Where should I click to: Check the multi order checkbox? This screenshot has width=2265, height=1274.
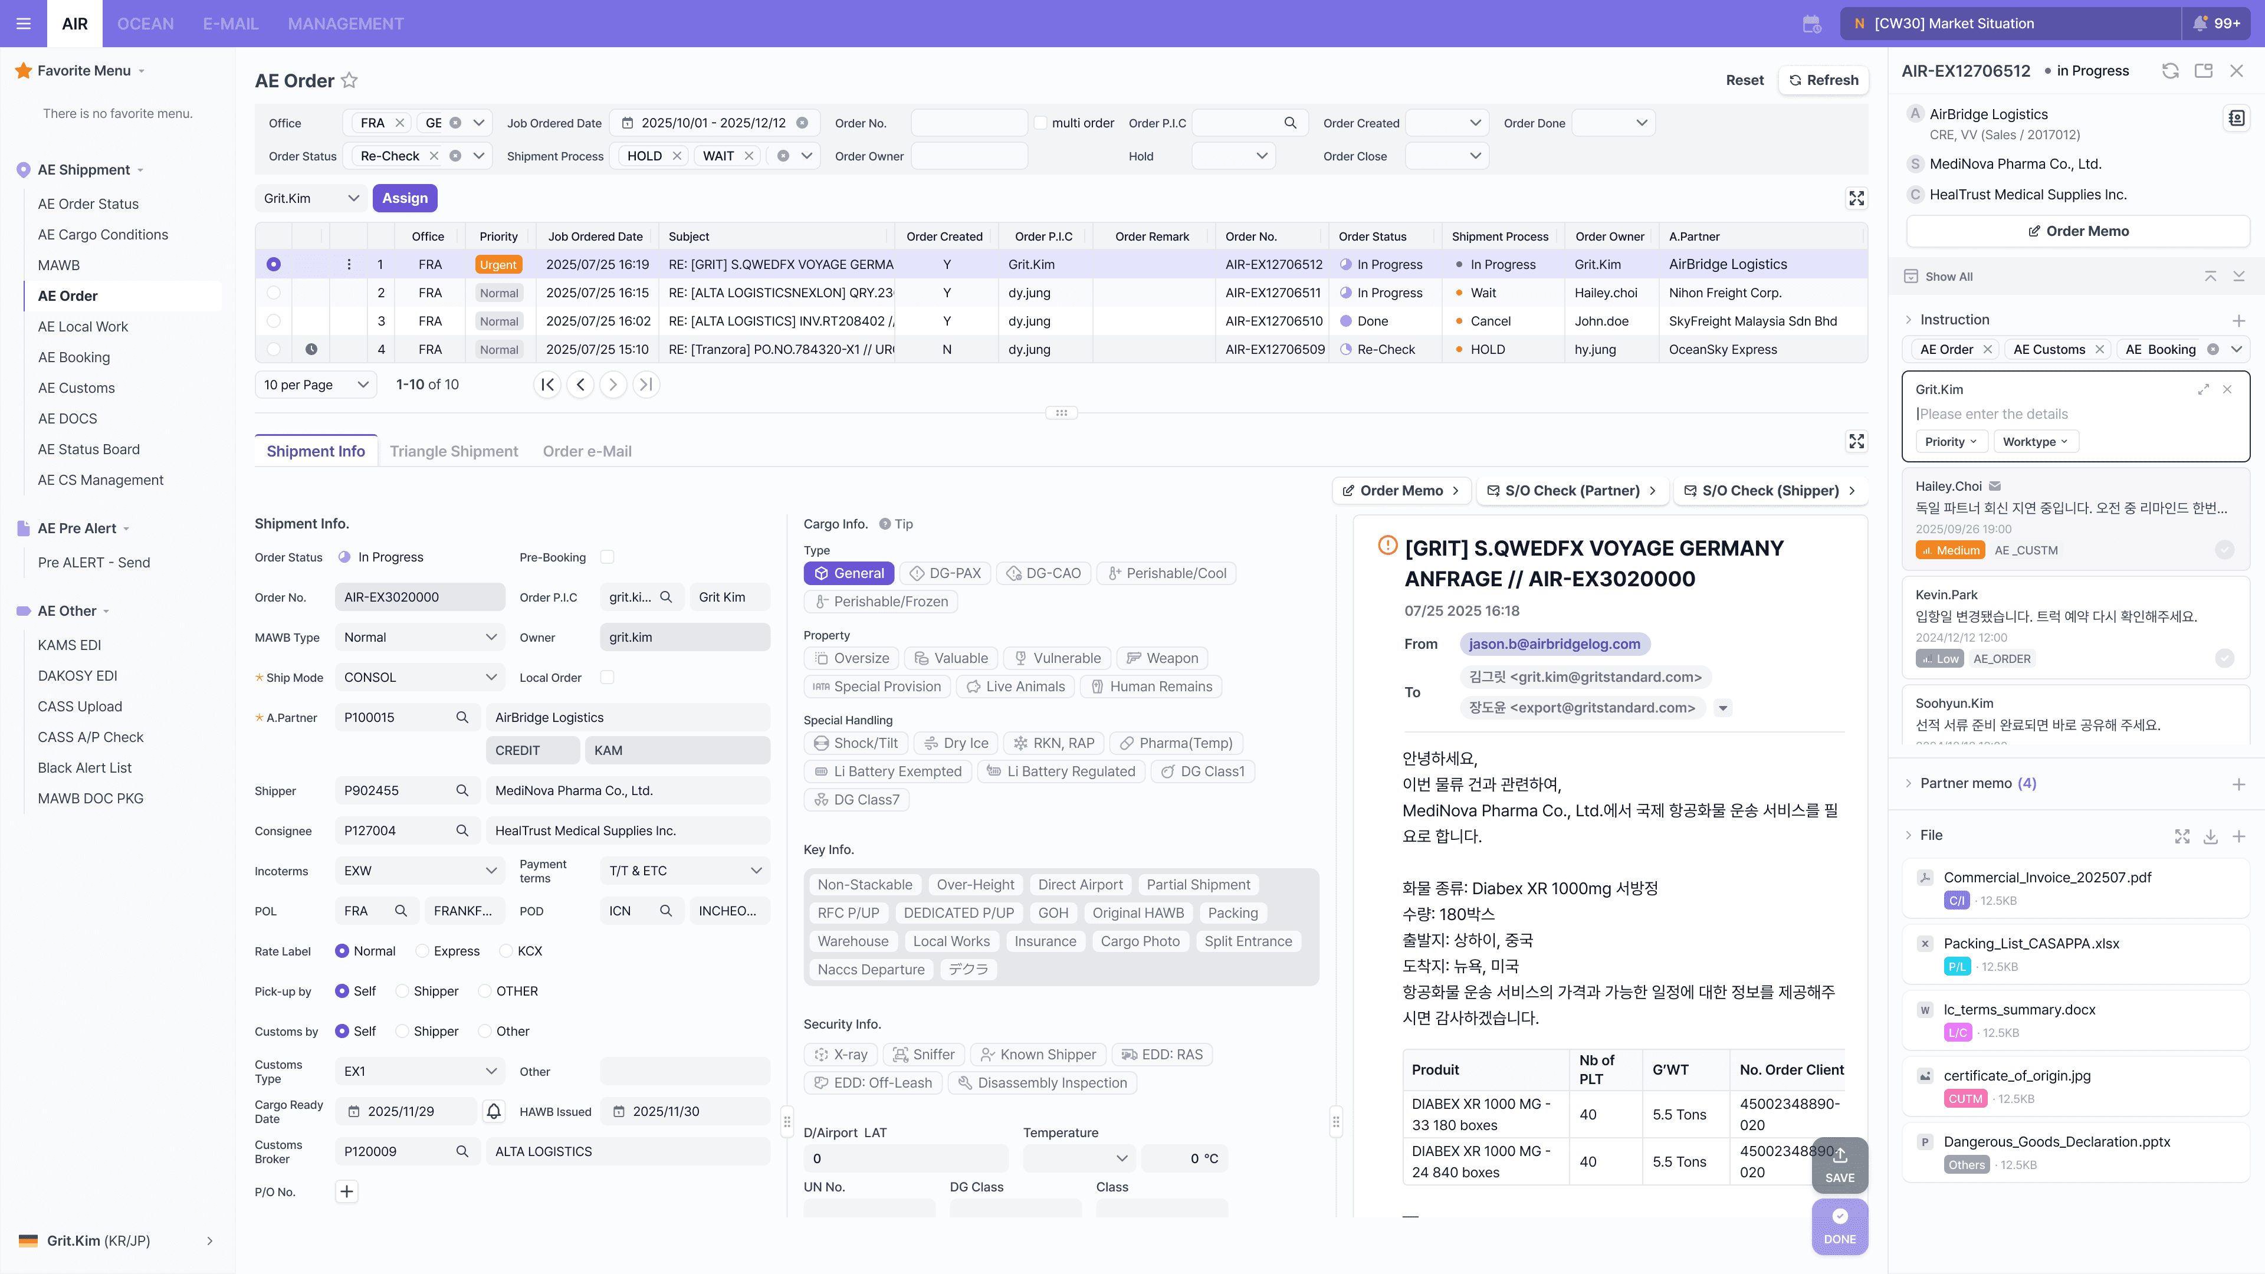point(1040,123)
